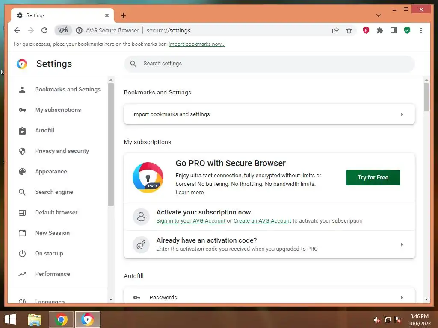Open File Explorer from the taskbar
This screenshot has width=438, height=328.
pos(35,319)
